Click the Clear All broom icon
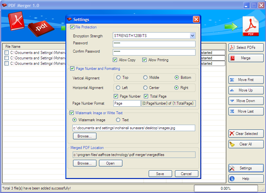 coord(232,144)
